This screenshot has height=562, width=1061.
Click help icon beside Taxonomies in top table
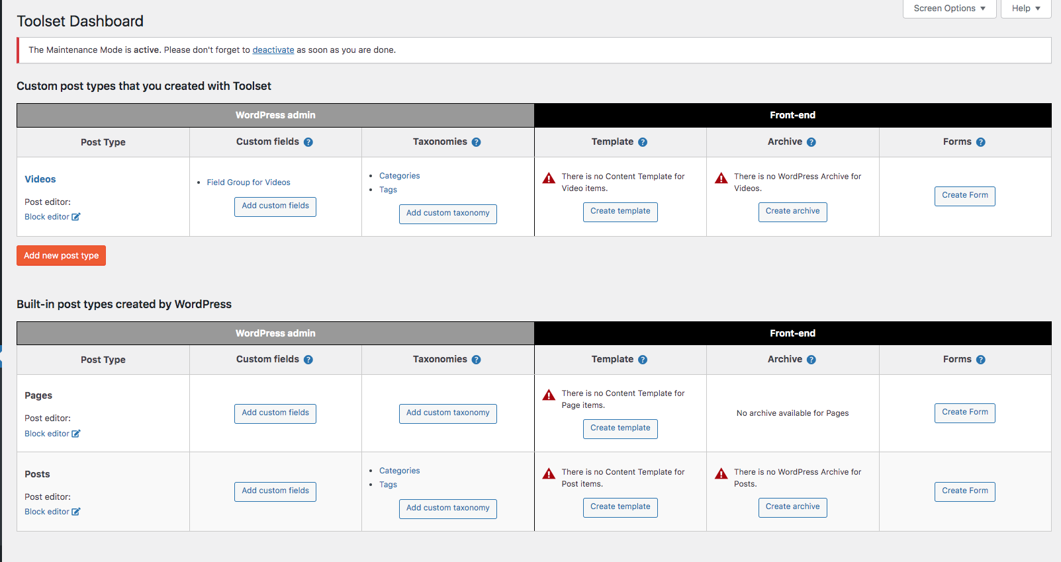pyautogui.click(x=476, y=142)
